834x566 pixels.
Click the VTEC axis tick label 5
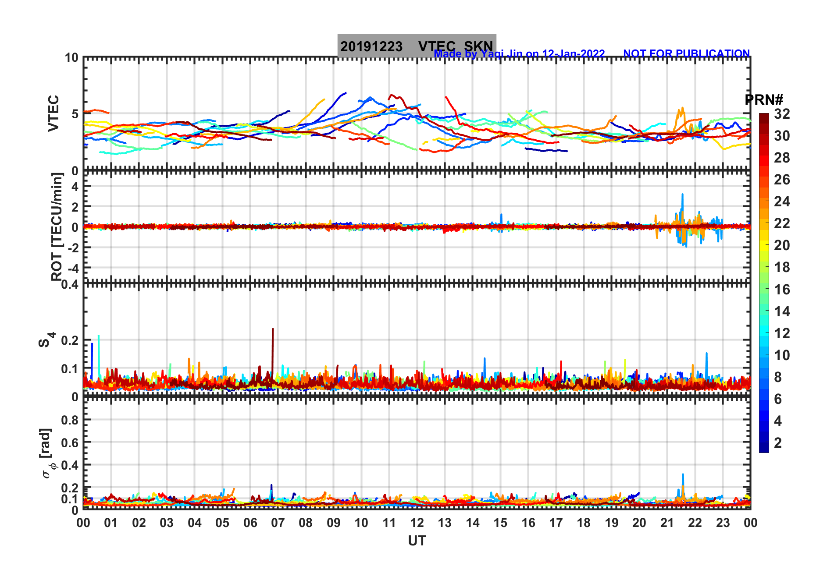[75, 114]
